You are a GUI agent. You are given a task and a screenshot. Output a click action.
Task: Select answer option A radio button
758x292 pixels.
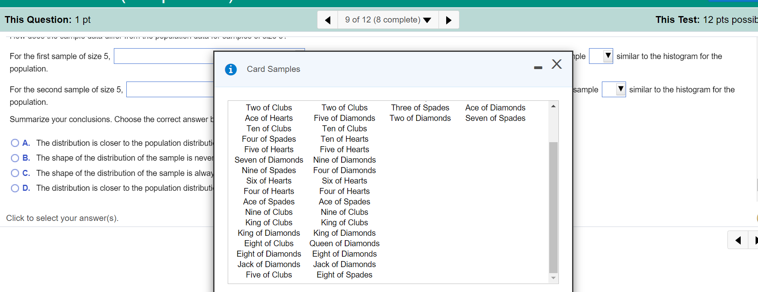pyautogui.click(x=15, y=143)
